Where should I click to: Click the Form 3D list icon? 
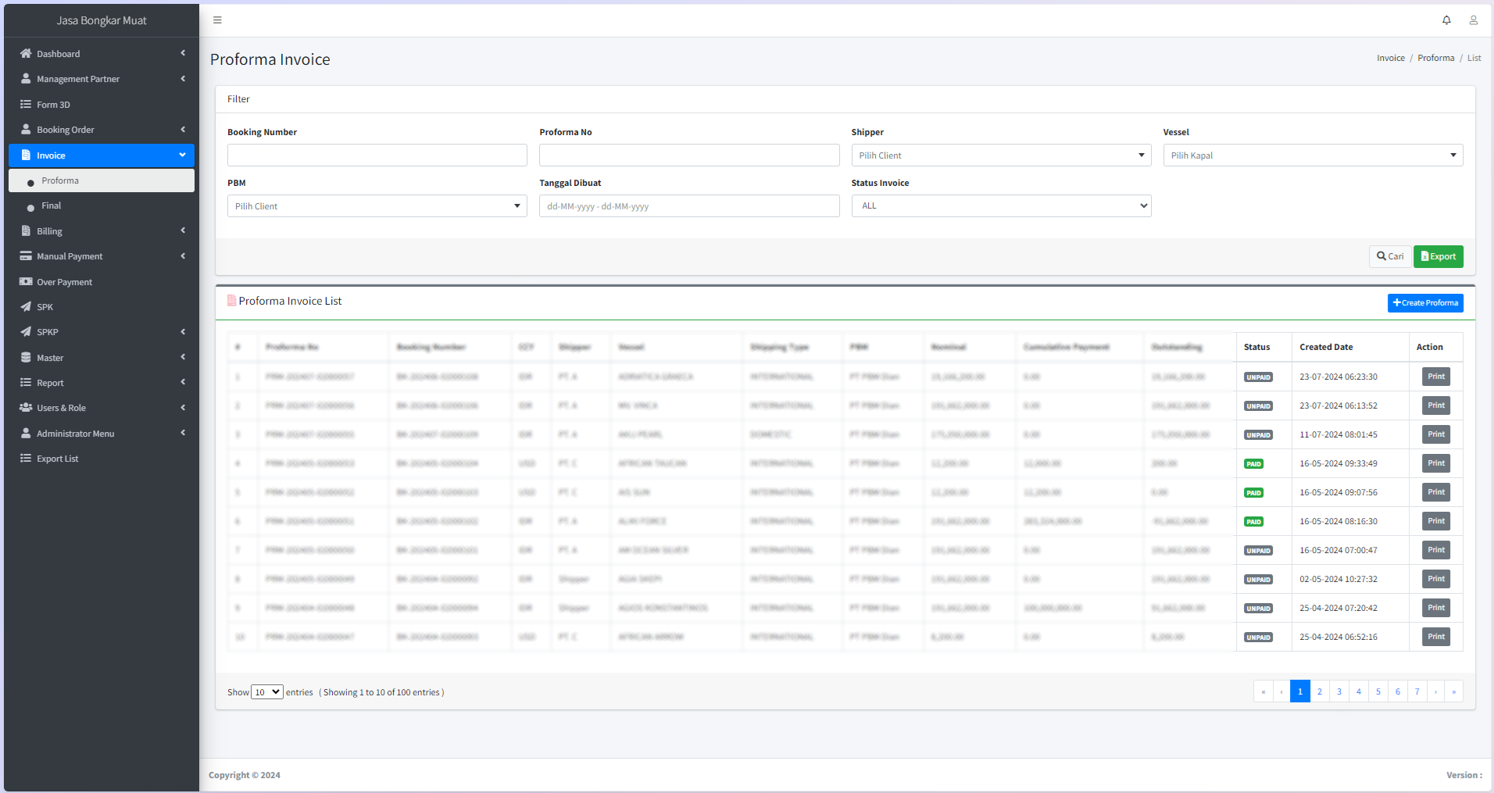[x=26, y=104]
